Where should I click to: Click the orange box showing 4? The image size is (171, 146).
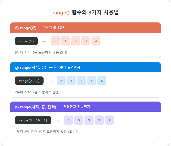96,41
